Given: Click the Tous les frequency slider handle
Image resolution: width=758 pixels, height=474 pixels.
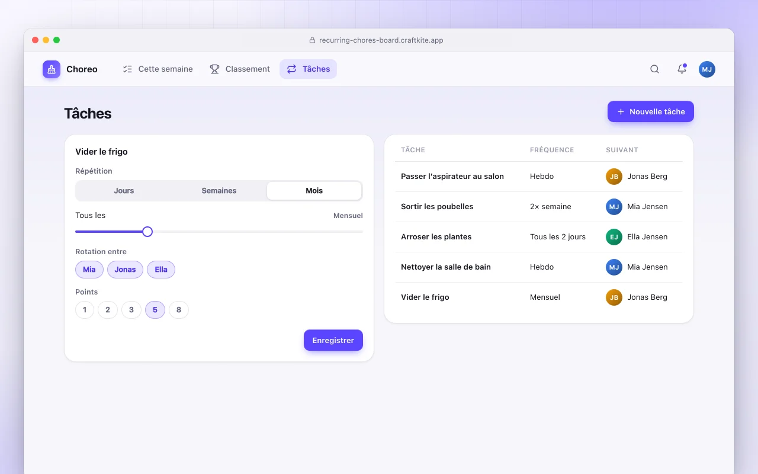Looking at the screenshot, I should pos(147,232).
